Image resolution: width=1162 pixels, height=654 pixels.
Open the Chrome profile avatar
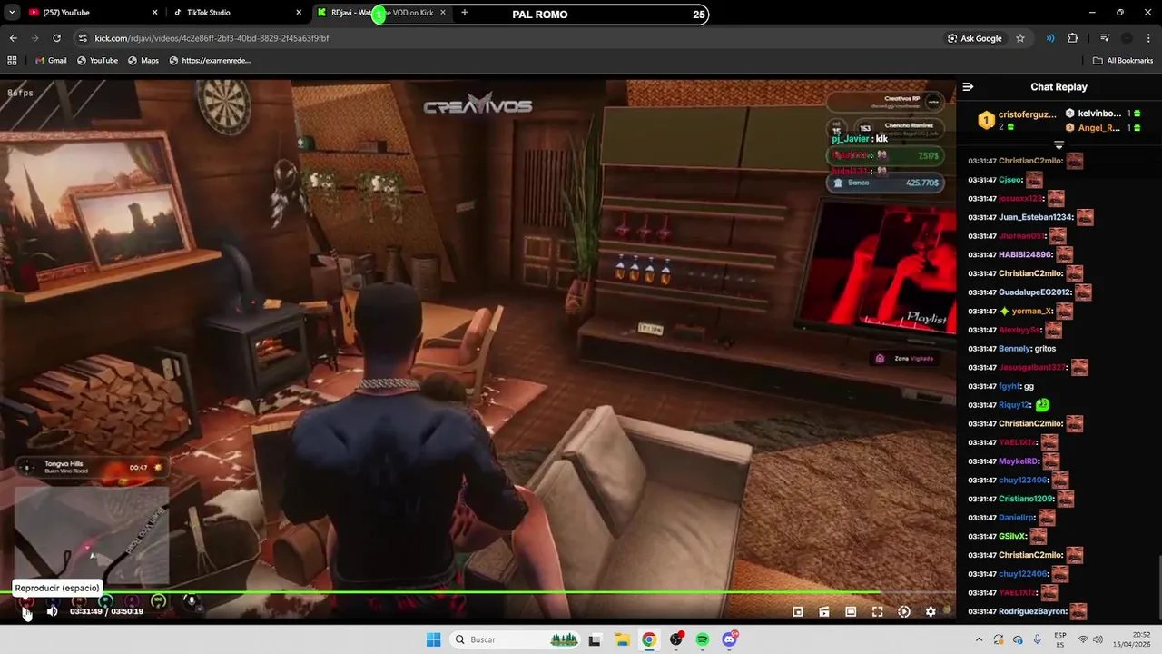pyautogui.click(x=1127, y=38)
